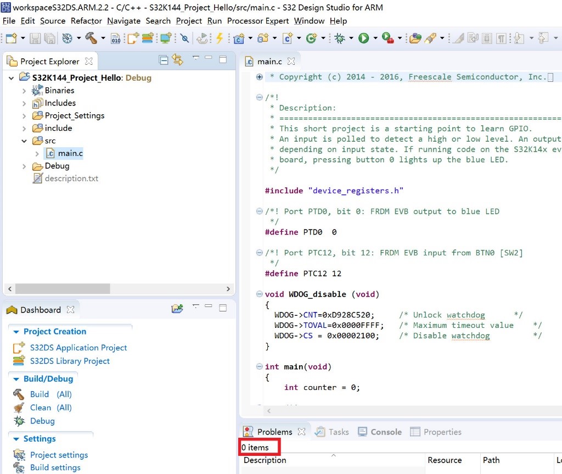Image resolution: width=562 pixels, height=474 pixels.
Task: Switch to the Tasks tab
Action: [332, 432]
